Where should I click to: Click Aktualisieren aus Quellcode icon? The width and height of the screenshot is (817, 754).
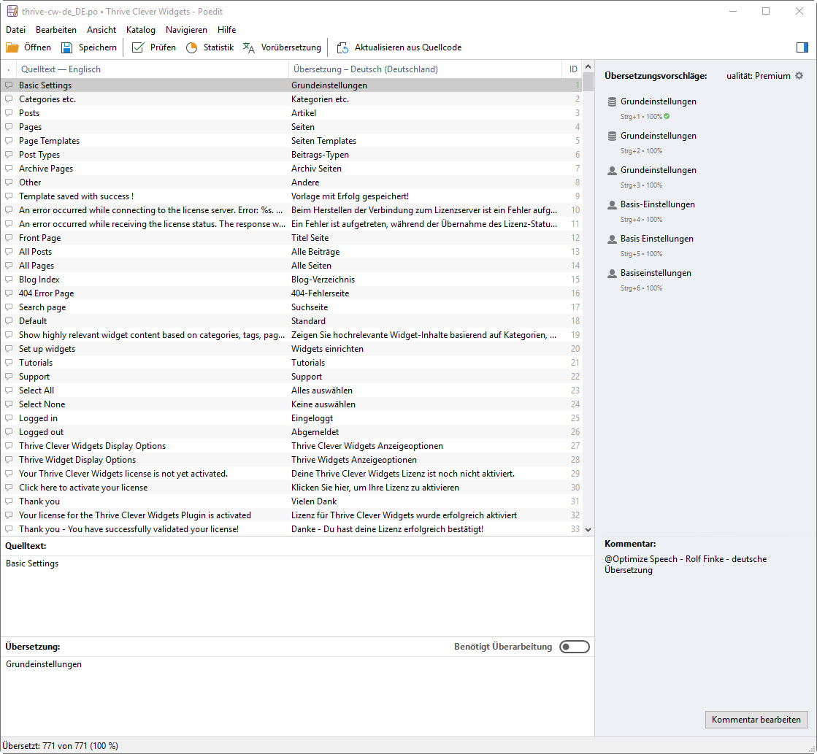(342, 47)
